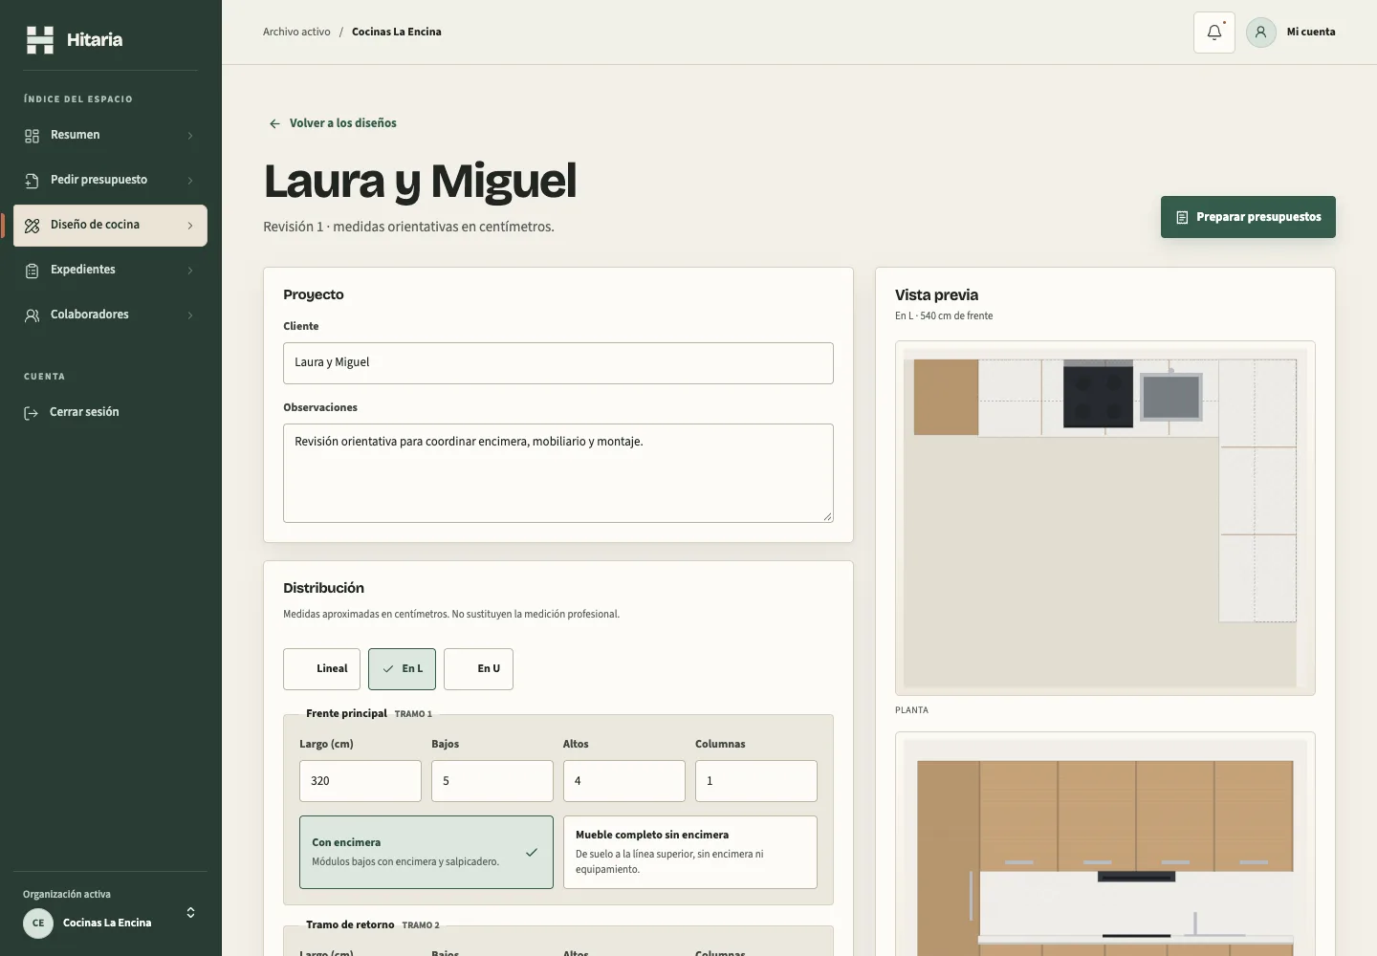Click the kitchen elevation preview image

coord(1105,844)
